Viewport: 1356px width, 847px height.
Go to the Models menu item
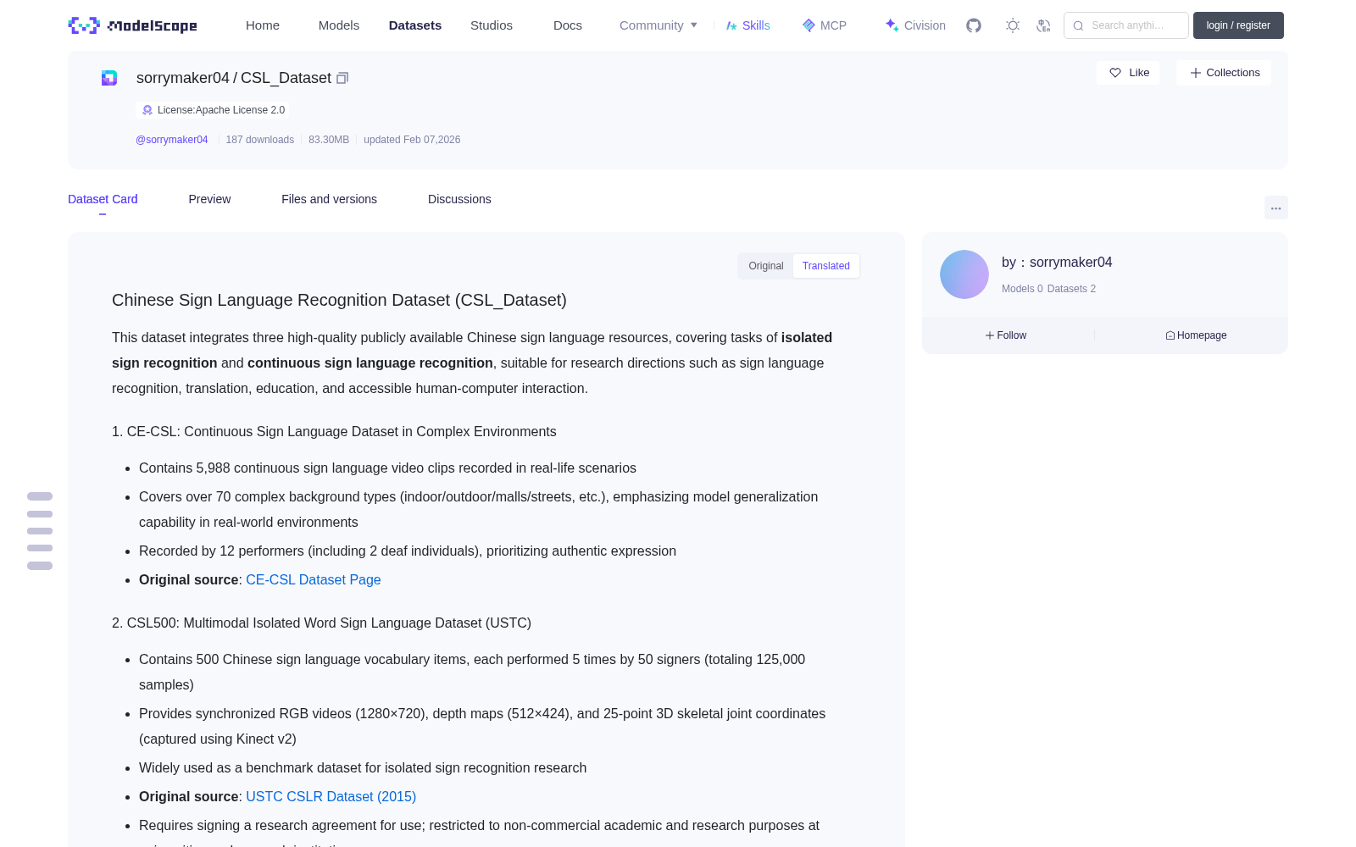[x=339, y=25]
